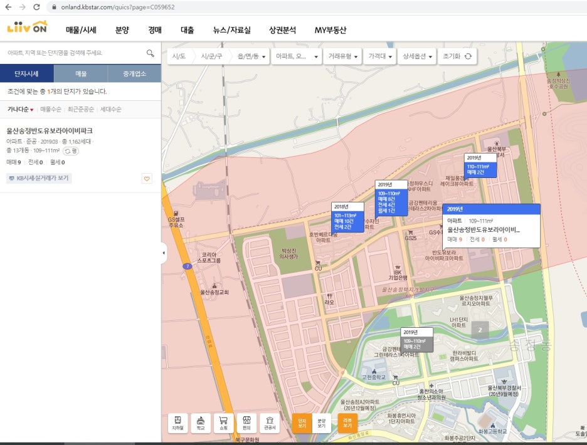587x445 pixels.
Task: Open the 시/도 region selector
Action: [179, 56]
